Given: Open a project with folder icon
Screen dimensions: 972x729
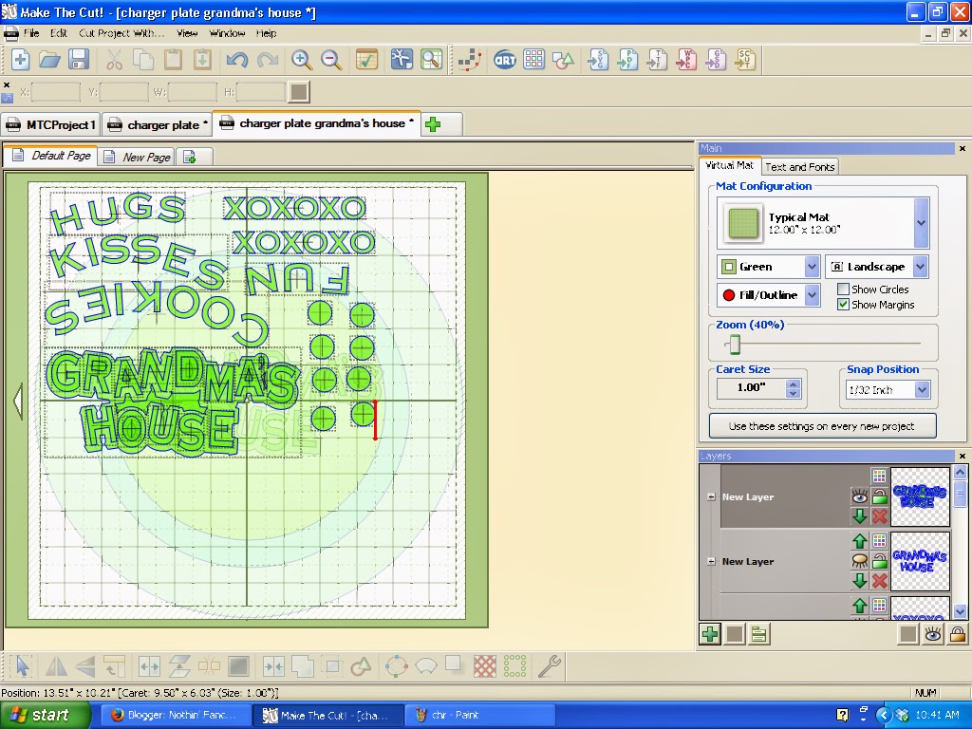Looking at the screenshot, I should pos(49,60).
